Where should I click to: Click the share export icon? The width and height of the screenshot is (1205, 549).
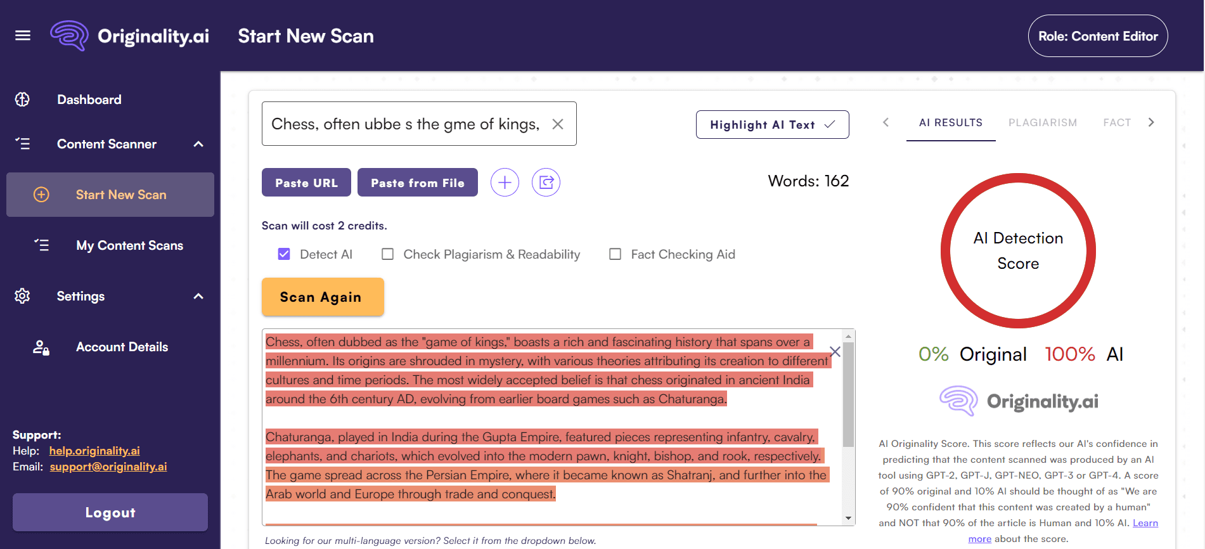(x=546, y=183)
